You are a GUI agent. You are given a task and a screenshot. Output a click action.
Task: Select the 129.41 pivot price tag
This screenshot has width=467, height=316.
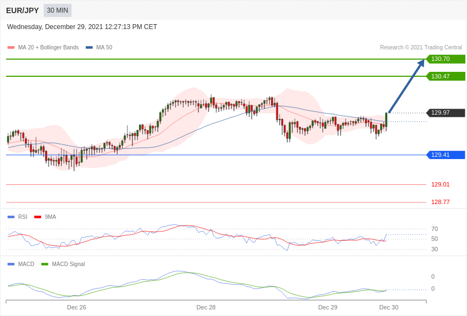click(446, 155)
